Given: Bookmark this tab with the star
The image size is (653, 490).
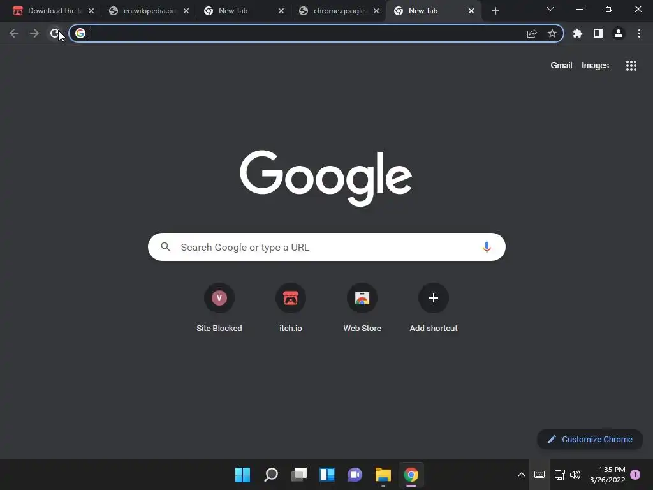Looking at the screenshot, I should 552,33.
